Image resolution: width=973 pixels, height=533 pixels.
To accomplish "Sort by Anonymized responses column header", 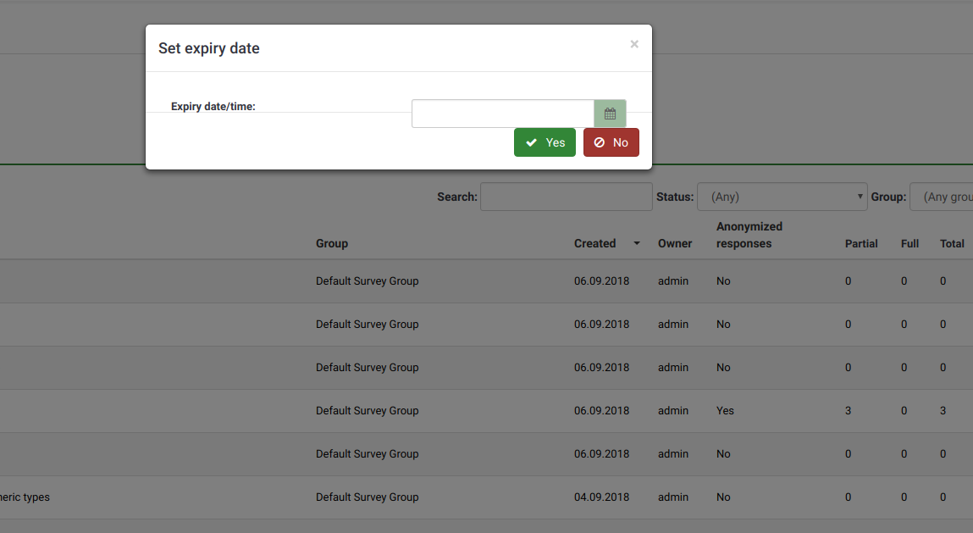I will [x=749, y=235].
